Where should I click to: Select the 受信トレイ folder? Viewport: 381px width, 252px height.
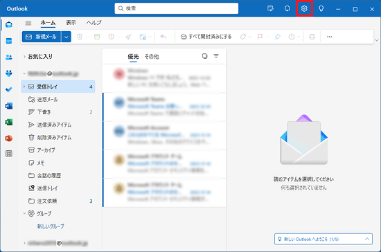coord(58,87)
